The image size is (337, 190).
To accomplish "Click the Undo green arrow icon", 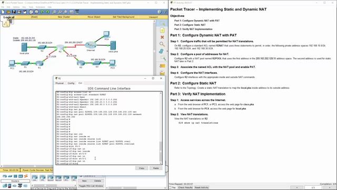I will [42, 12].
